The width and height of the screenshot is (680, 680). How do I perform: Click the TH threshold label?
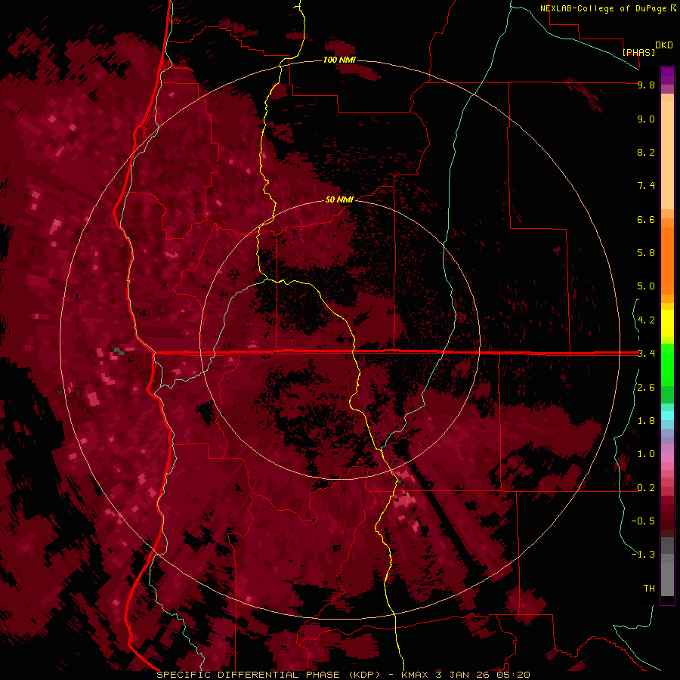tap(649, 589)
